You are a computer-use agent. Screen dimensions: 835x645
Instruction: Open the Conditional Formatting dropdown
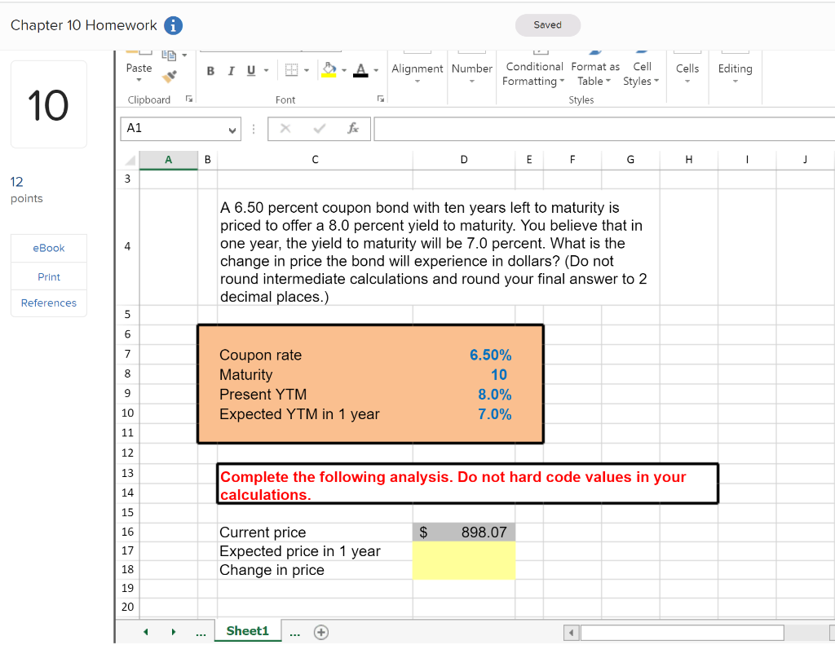click(x=533, y=73)
